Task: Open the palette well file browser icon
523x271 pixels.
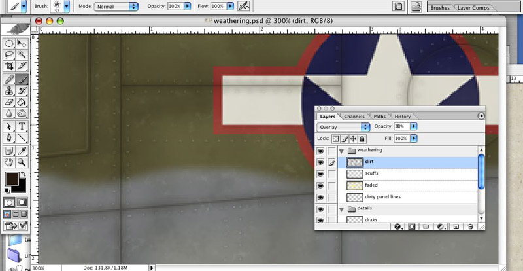Action: click(x=416, y=7)
